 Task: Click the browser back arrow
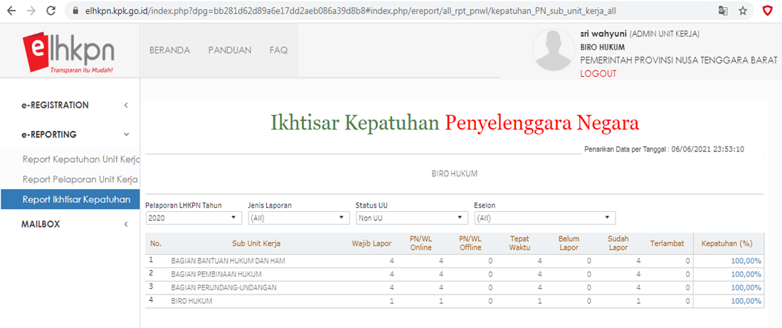(x=12, y=11)
